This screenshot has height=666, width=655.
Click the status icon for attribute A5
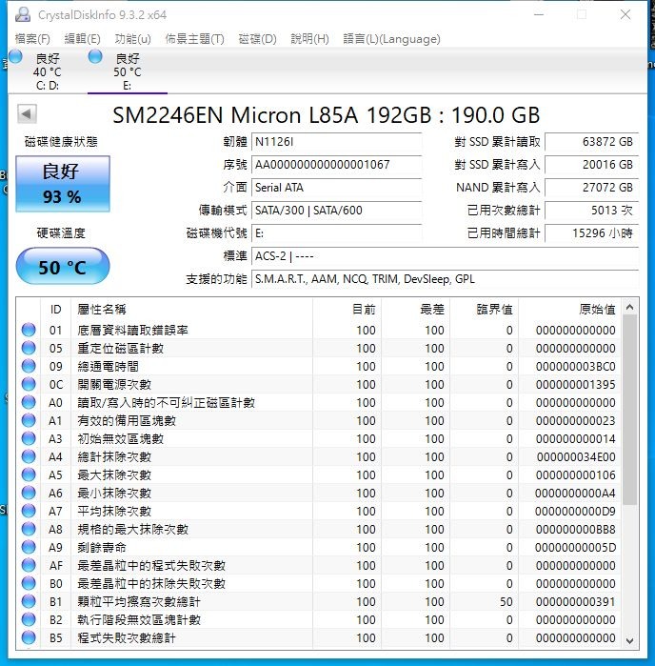point(29,474)
